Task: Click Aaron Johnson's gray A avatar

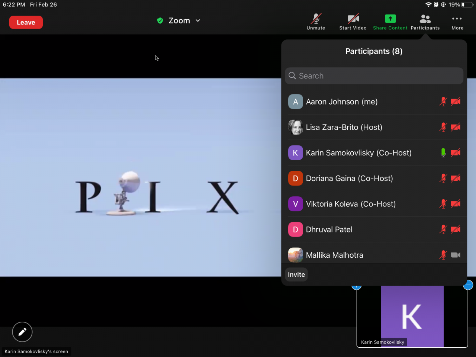Action: click(x=296, y=102)
